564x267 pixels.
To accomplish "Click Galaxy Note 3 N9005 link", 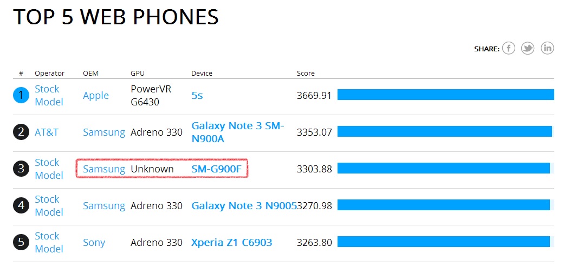I will 244,206.
